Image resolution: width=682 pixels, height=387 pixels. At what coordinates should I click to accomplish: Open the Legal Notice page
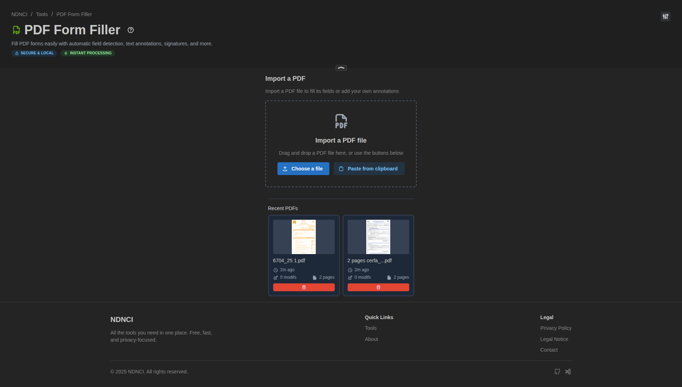click(554, 339)
